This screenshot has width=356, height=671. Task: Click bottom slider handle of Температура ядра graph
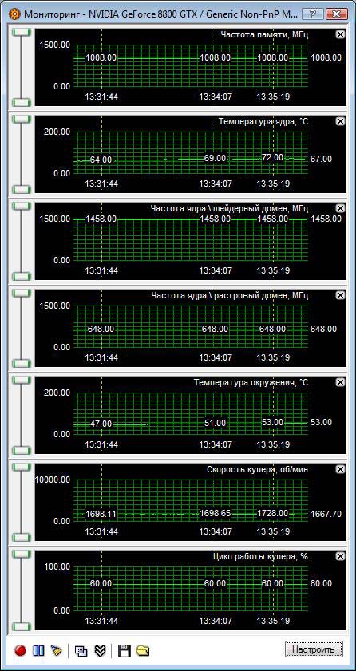point(21,189)
